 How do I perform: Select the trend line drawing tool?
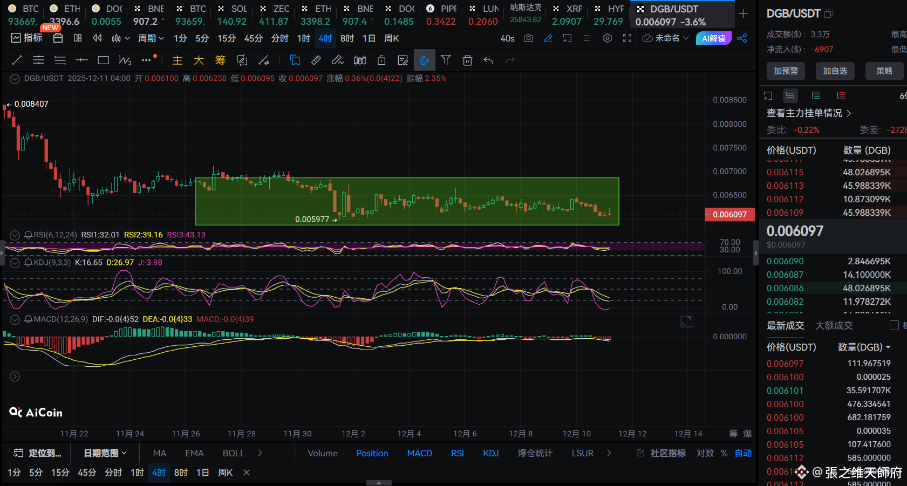coord(17,60)
